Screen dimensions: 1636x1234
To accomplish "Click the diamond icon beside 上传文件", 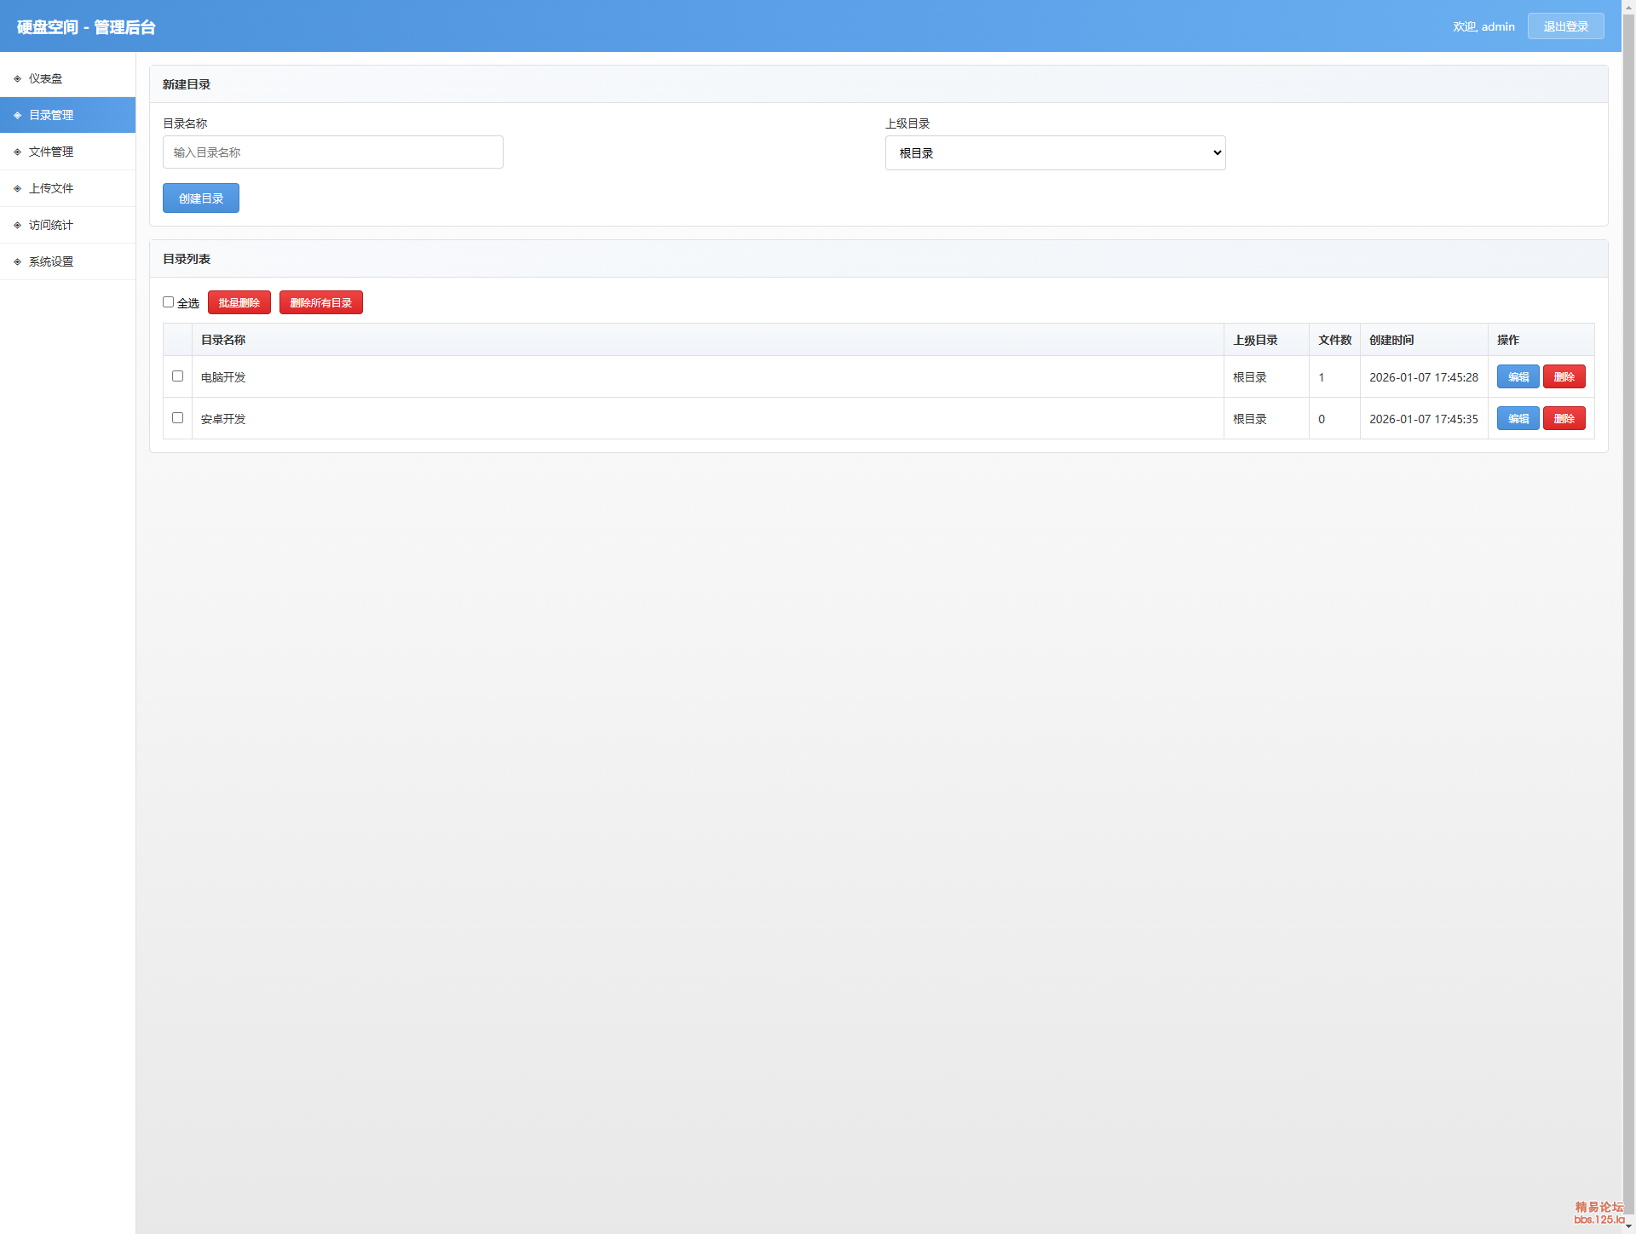I will pos(17,188).
